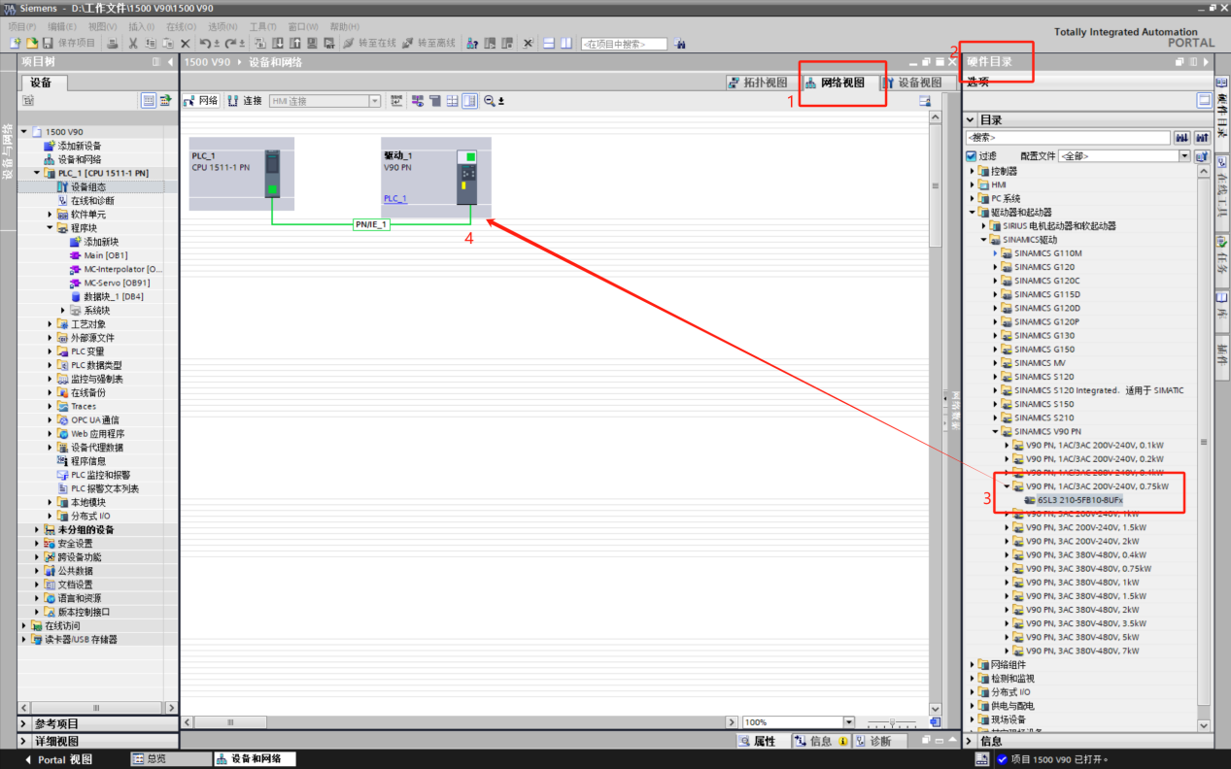This screenshot has width=1231, height=769.
Task: Click the PN/IE_1 network label
Action: pos(371,224)
